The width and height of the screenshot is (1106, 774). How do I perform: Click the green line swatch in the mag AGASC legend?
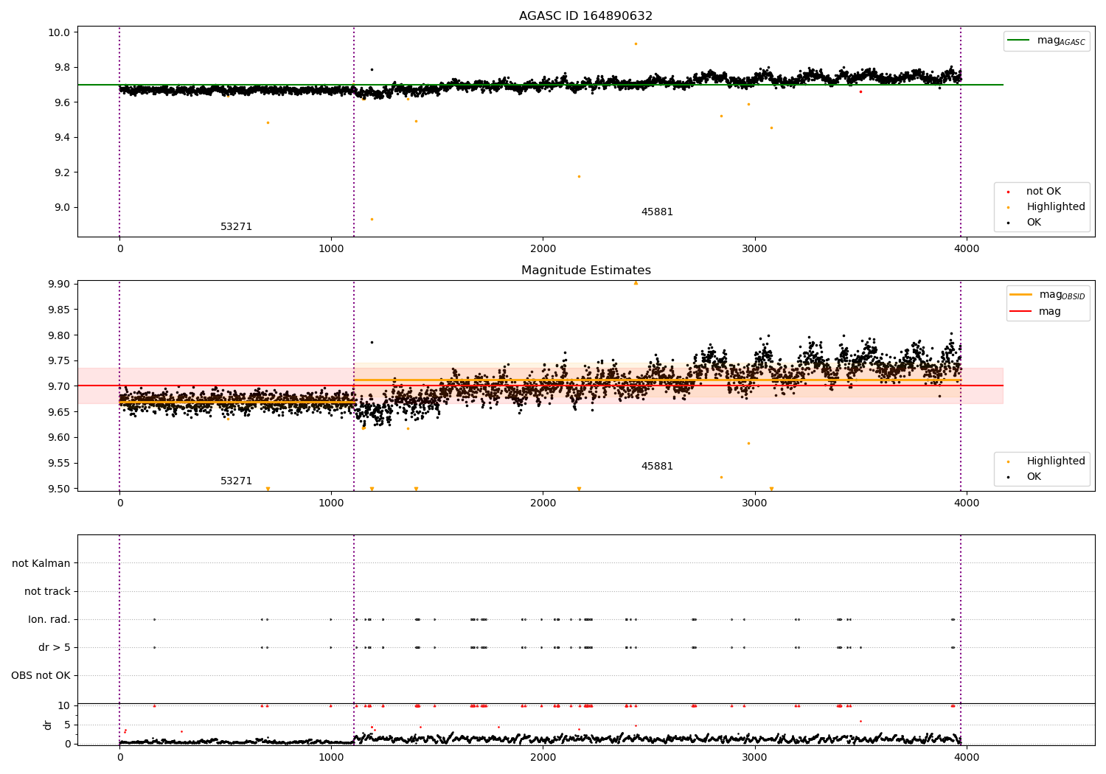coord(1019,41)
